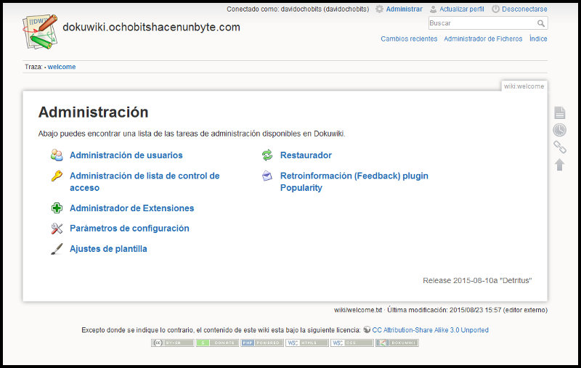This screenshot has width=581, height=368.
Task: Click the W3C CSS footer badge
Action: [x=352, y=343]
